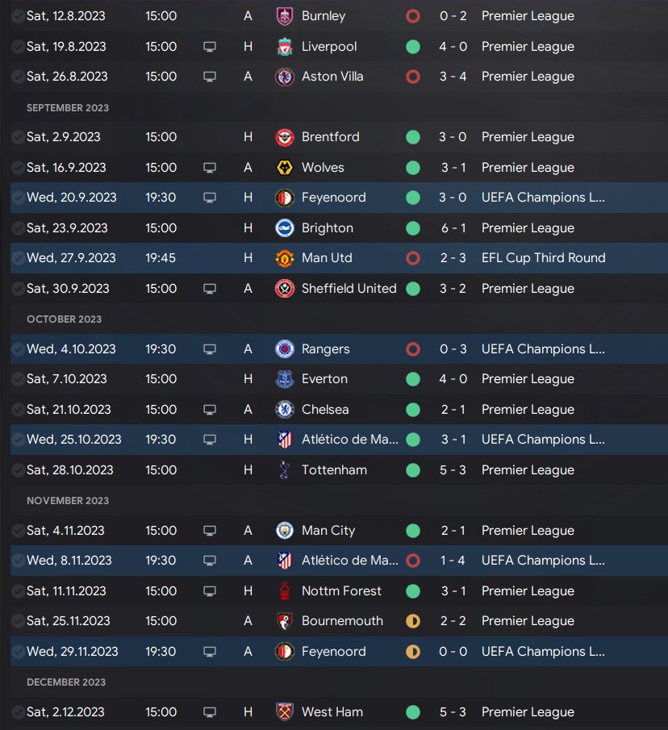
Task: Open Brentford via its badge icon
Action: coord(284,137)
